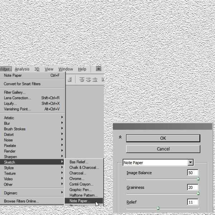Select the Chrome sketch filter
This screenshot has width=215, height=215.
click(84, 179)
